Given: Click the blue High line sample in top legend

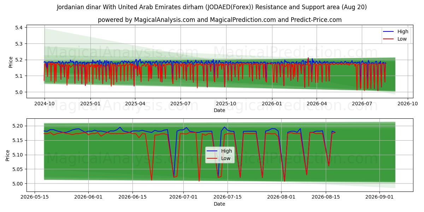Looking at the screenshot, I should 389,31.
